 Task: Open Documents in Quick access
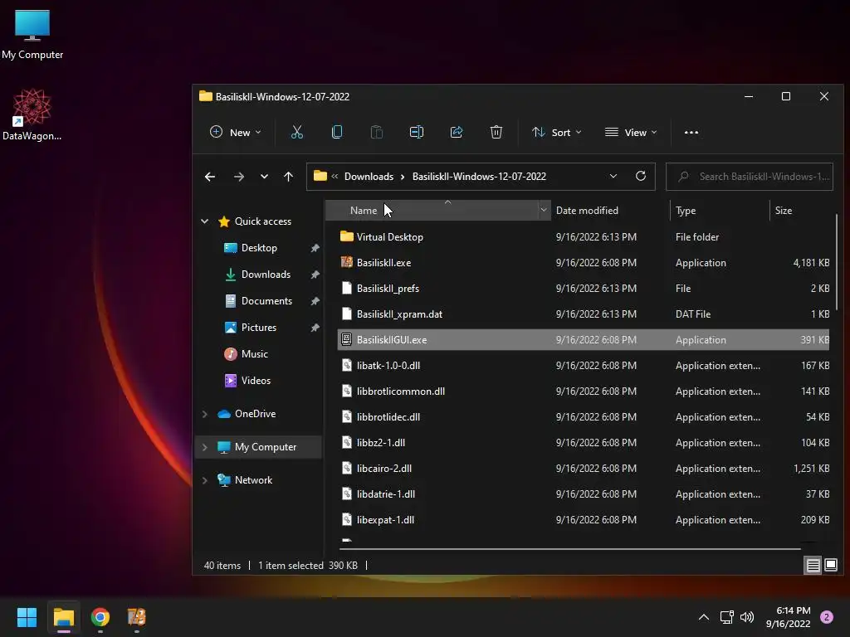pos(266,300)
